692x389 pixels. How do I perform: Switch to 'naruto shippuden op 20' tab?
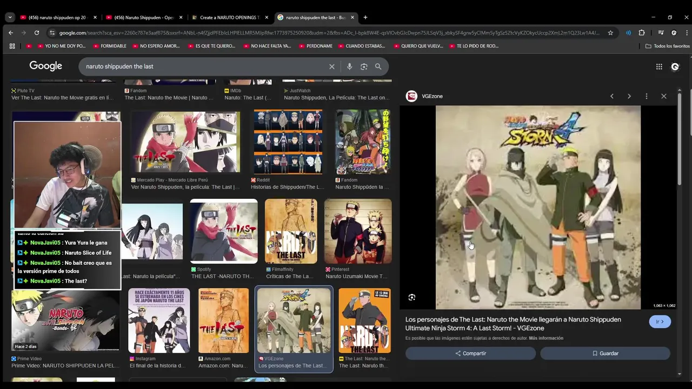57,17
